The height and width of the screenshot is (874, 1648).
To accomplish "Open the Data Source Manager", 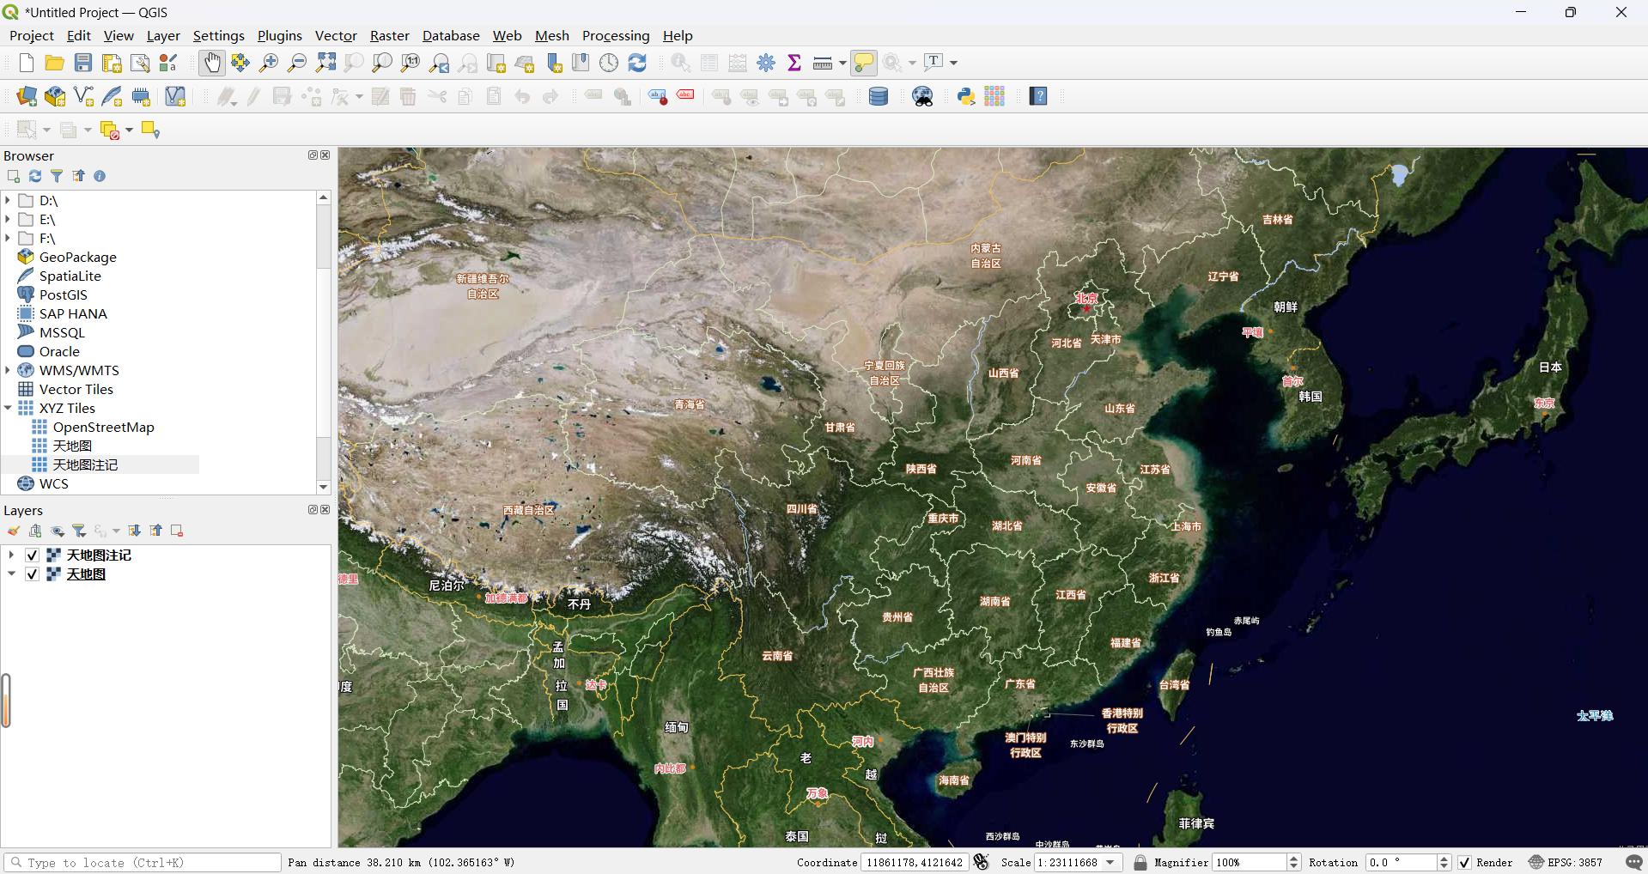I will click(x=27, y=96).
